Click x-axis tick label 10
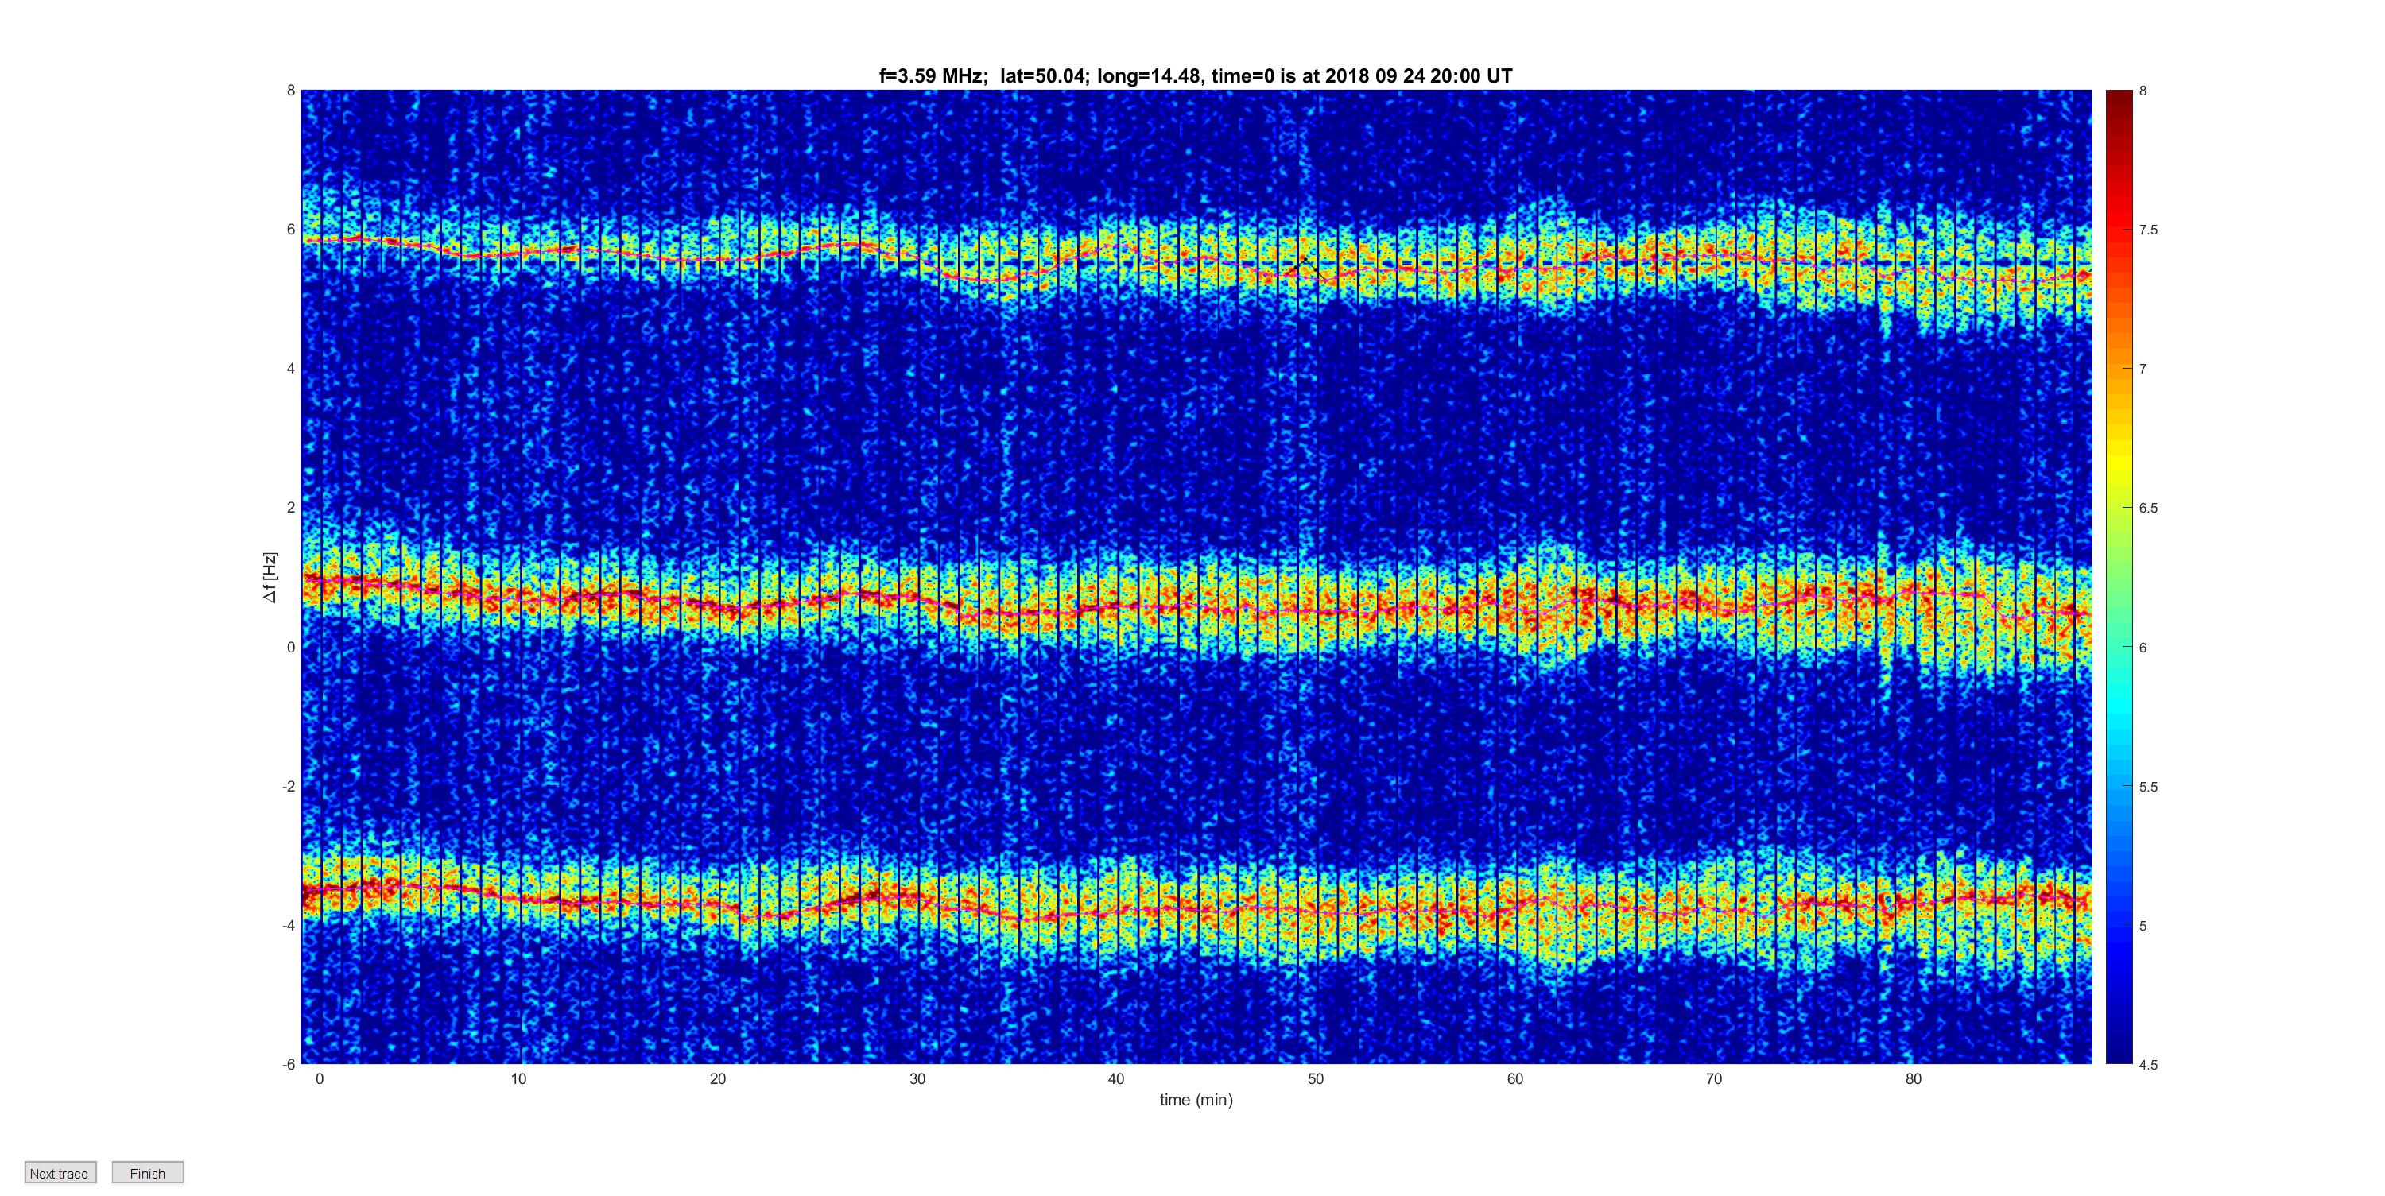Viewport: 2385px width, 1196px height. point(518,1078)
